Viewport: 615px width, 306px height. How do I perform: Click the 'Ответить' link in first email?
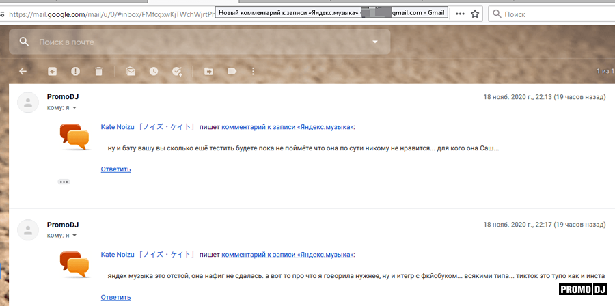115,169
